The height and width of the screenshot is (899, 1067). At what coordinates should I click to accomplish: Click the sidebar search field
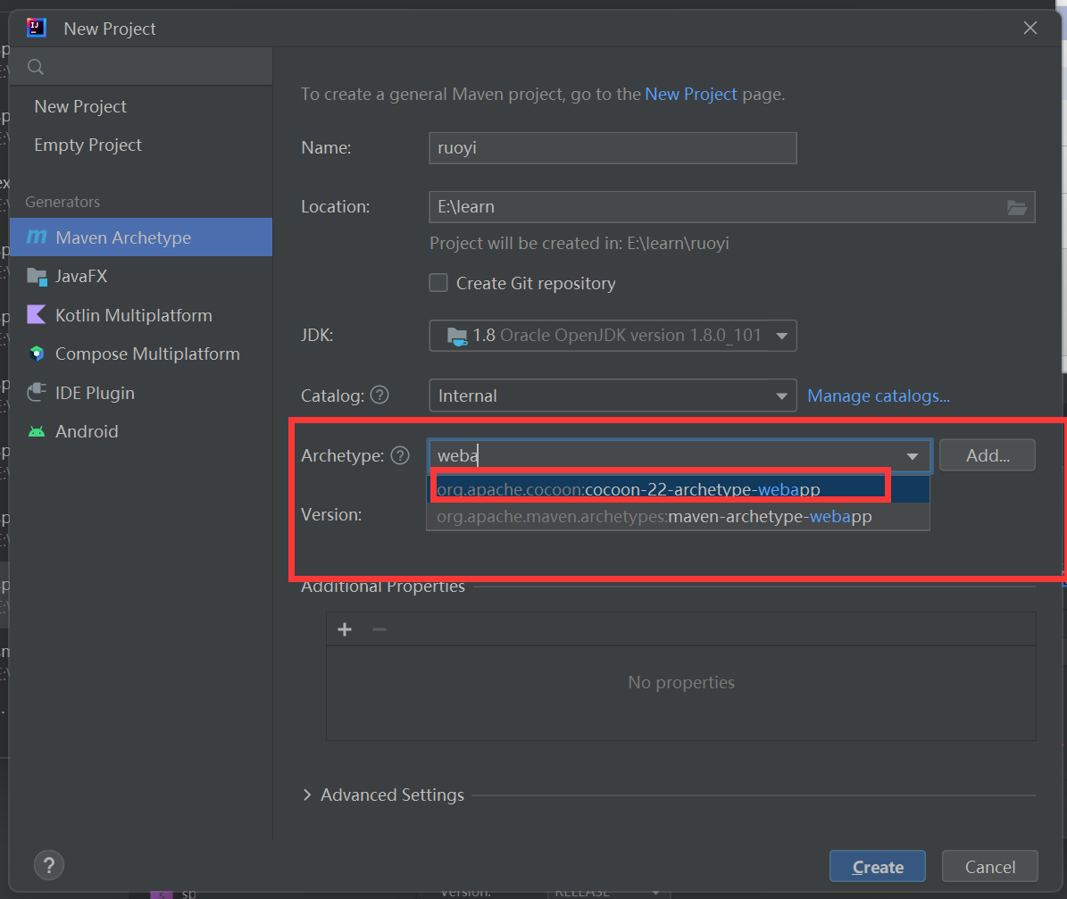point(141,67)
